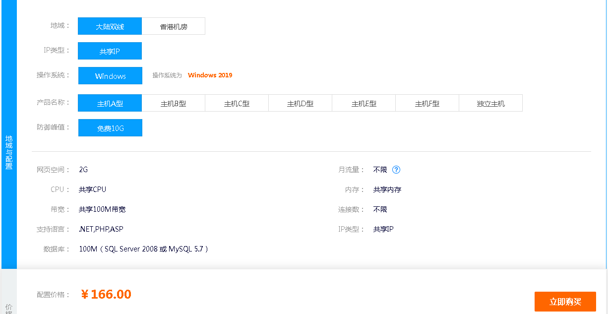Choose the 独立主机 product option
608x314 pixels.
[490, 103]
